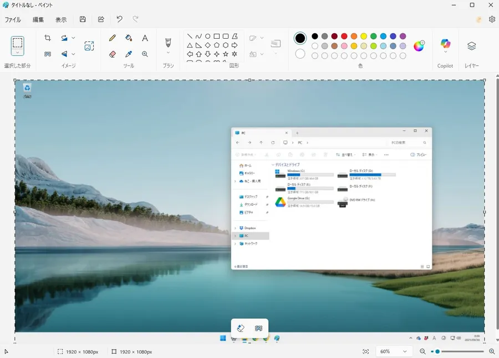Open the 表示 menu

click(x=61, y=19)
